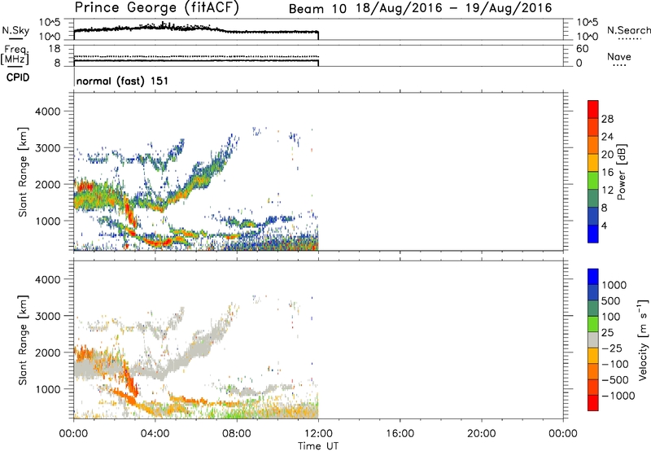Click the 'Power [dB]' color bar title
The width and height of the screenshot is (651, 451).
(622, 172)
